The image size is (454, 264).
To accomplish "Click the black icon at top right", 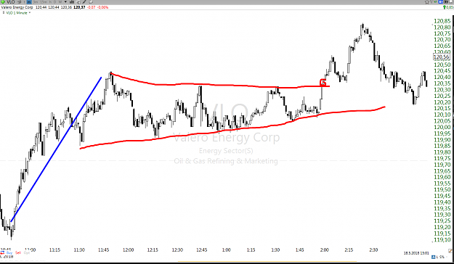I will pos(446,1).
